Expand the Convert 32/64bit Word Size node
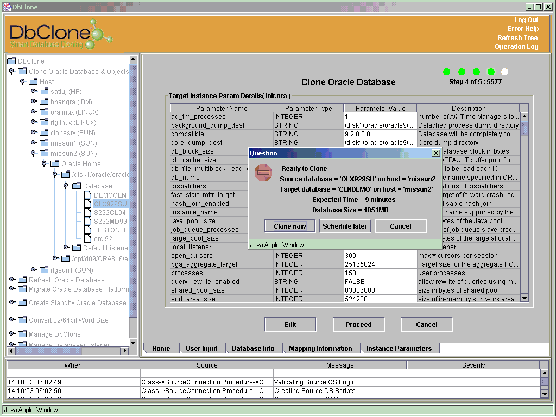The width and height of the screenshot is (556, 417). pyautogui.click(x=12, y=319)
